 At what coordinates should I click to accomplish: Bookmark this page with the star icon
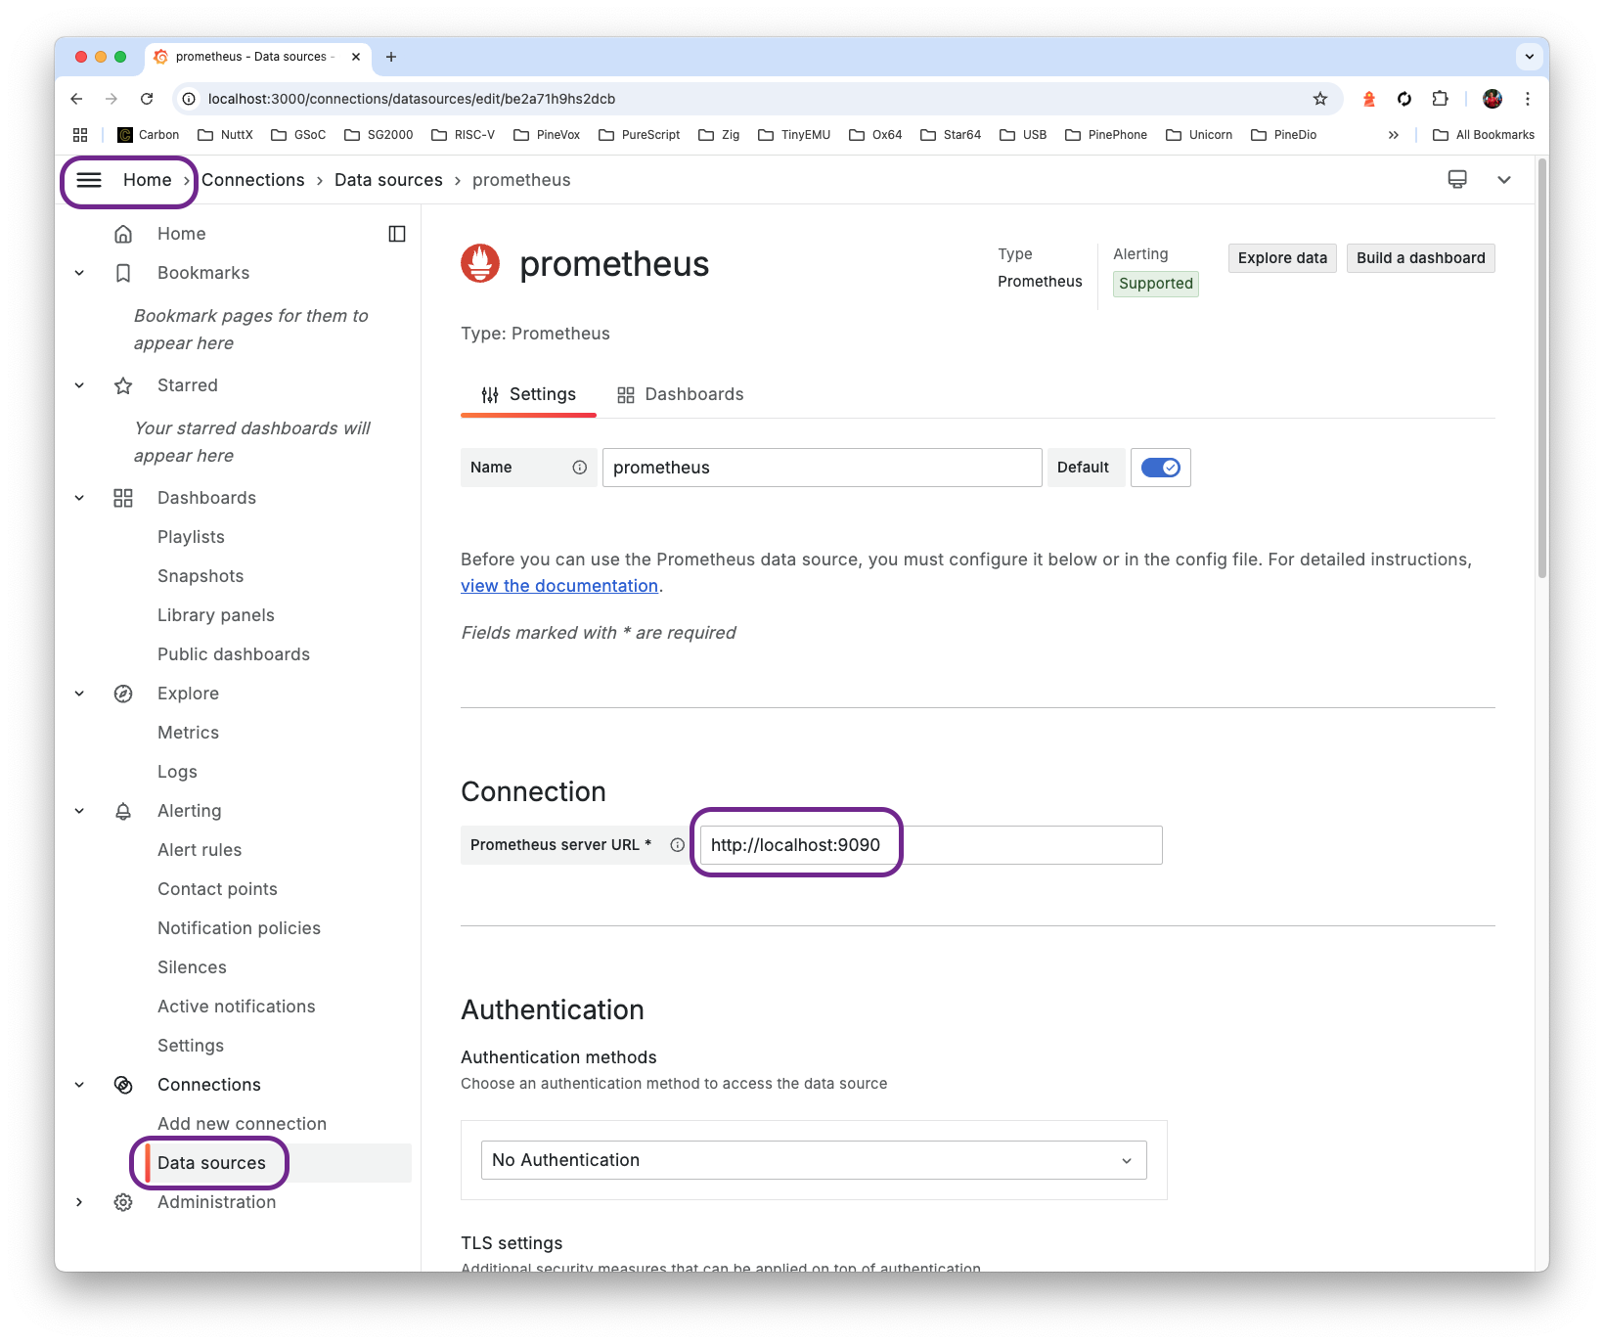click(x=1320, y=99)
